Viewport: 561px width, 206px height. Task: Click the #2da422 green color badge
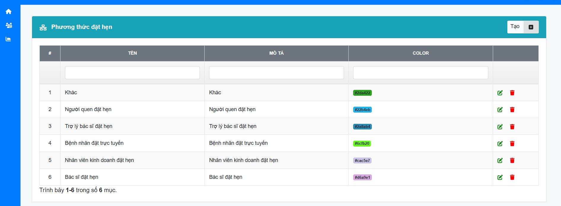click(362, 93)
